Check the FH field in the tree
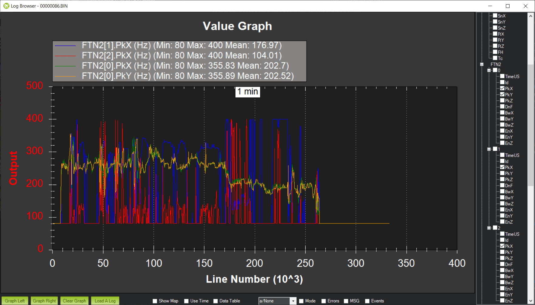The image size is (535, 305). point(495,52)
